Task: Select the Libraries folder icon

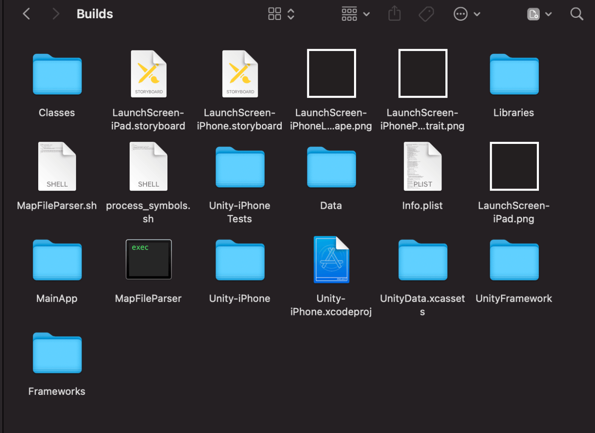Action: coord(514,74)
